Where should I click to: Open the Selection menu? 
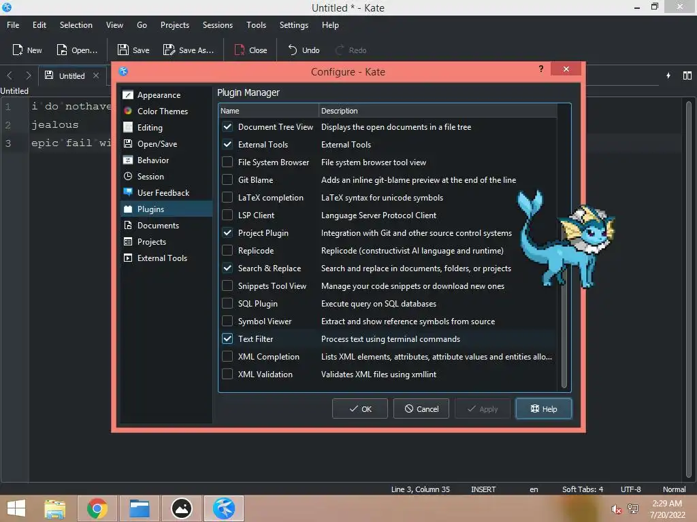click(76, 25)
